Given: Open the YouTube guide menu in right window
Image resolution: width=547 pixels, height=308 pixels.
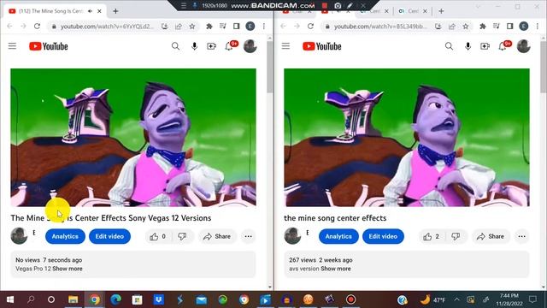Looking at the screenshot, I should pos(285,46).
